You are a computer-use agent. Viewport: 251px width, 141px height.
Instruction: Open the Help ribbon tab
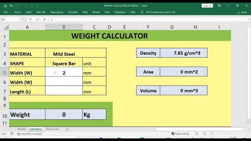click(x=133, y=12)
